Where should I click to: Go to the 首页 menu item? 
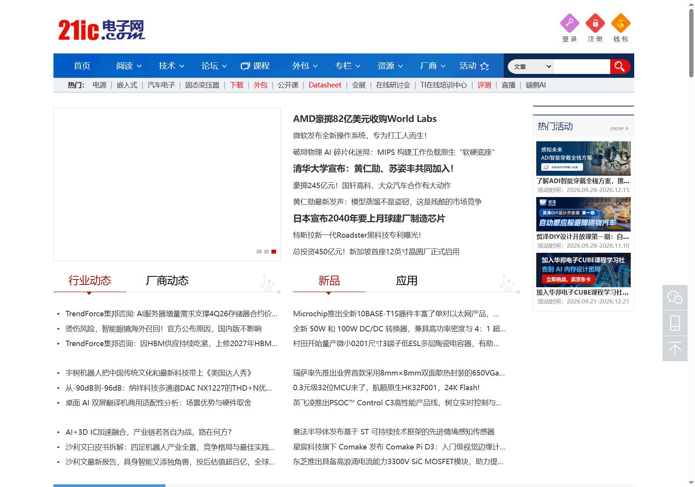click(x=82, y=66)
